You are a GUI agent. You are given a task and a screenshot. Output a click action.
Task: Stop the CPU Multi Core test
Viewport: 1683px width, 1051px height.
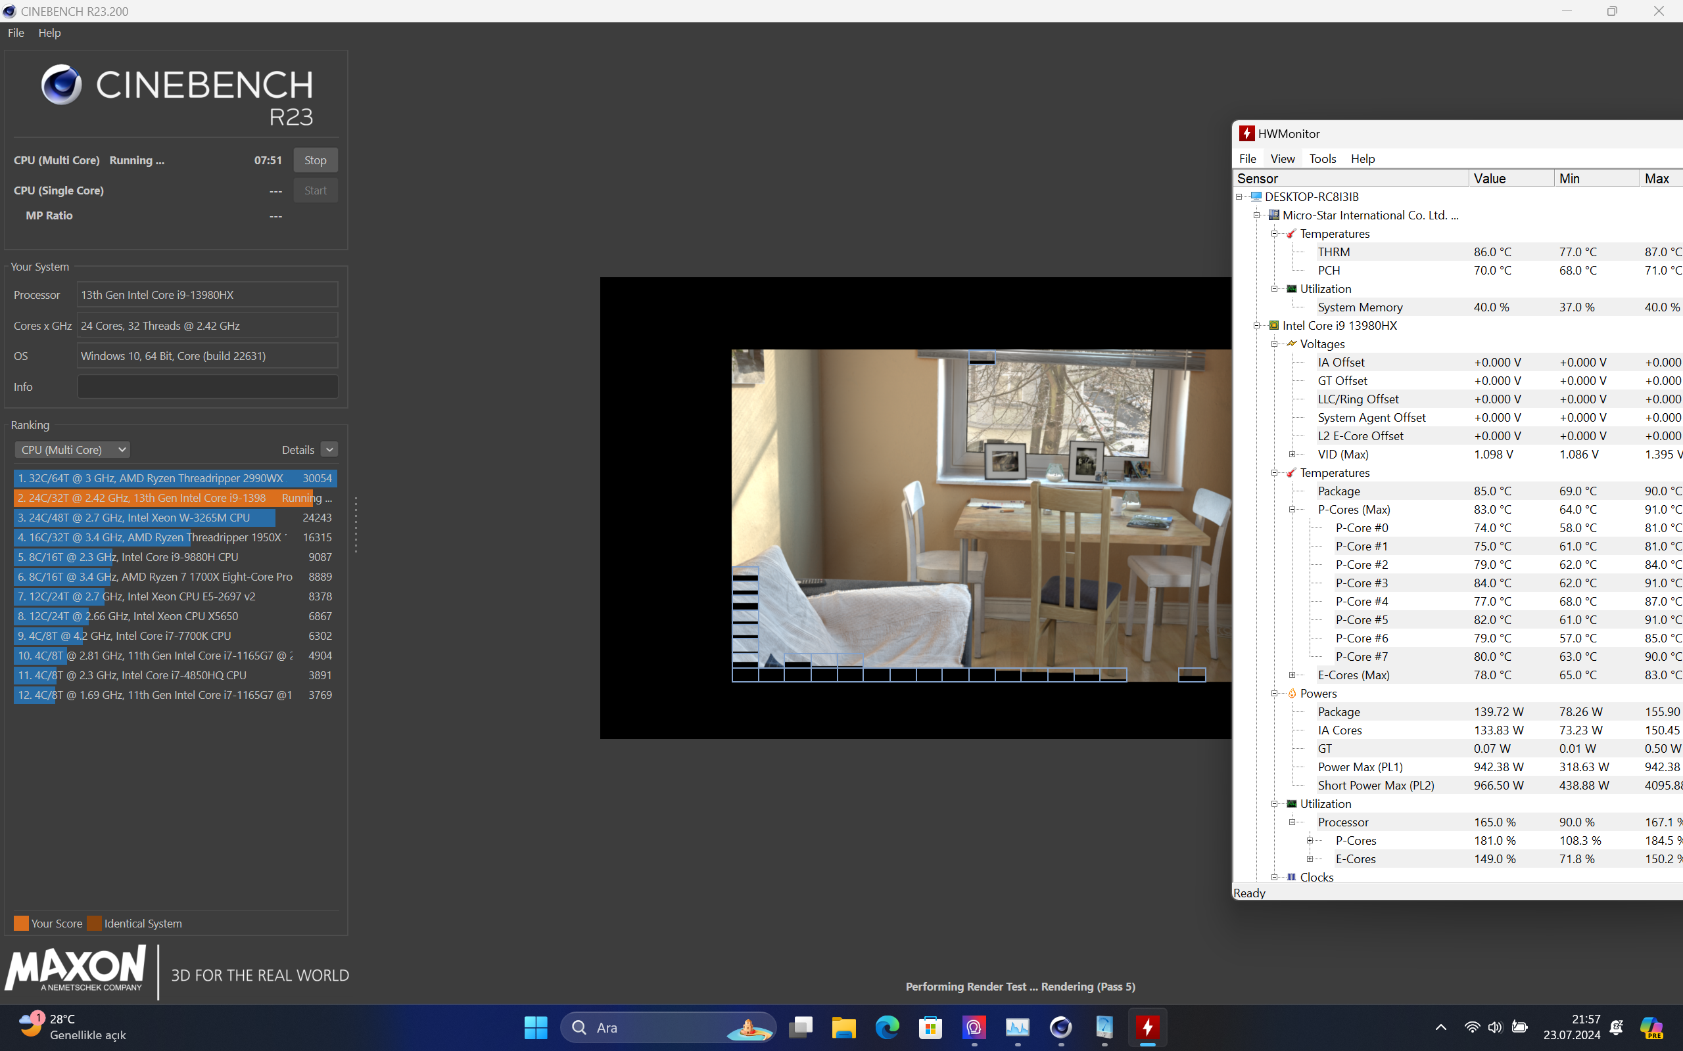coord(315,160)
